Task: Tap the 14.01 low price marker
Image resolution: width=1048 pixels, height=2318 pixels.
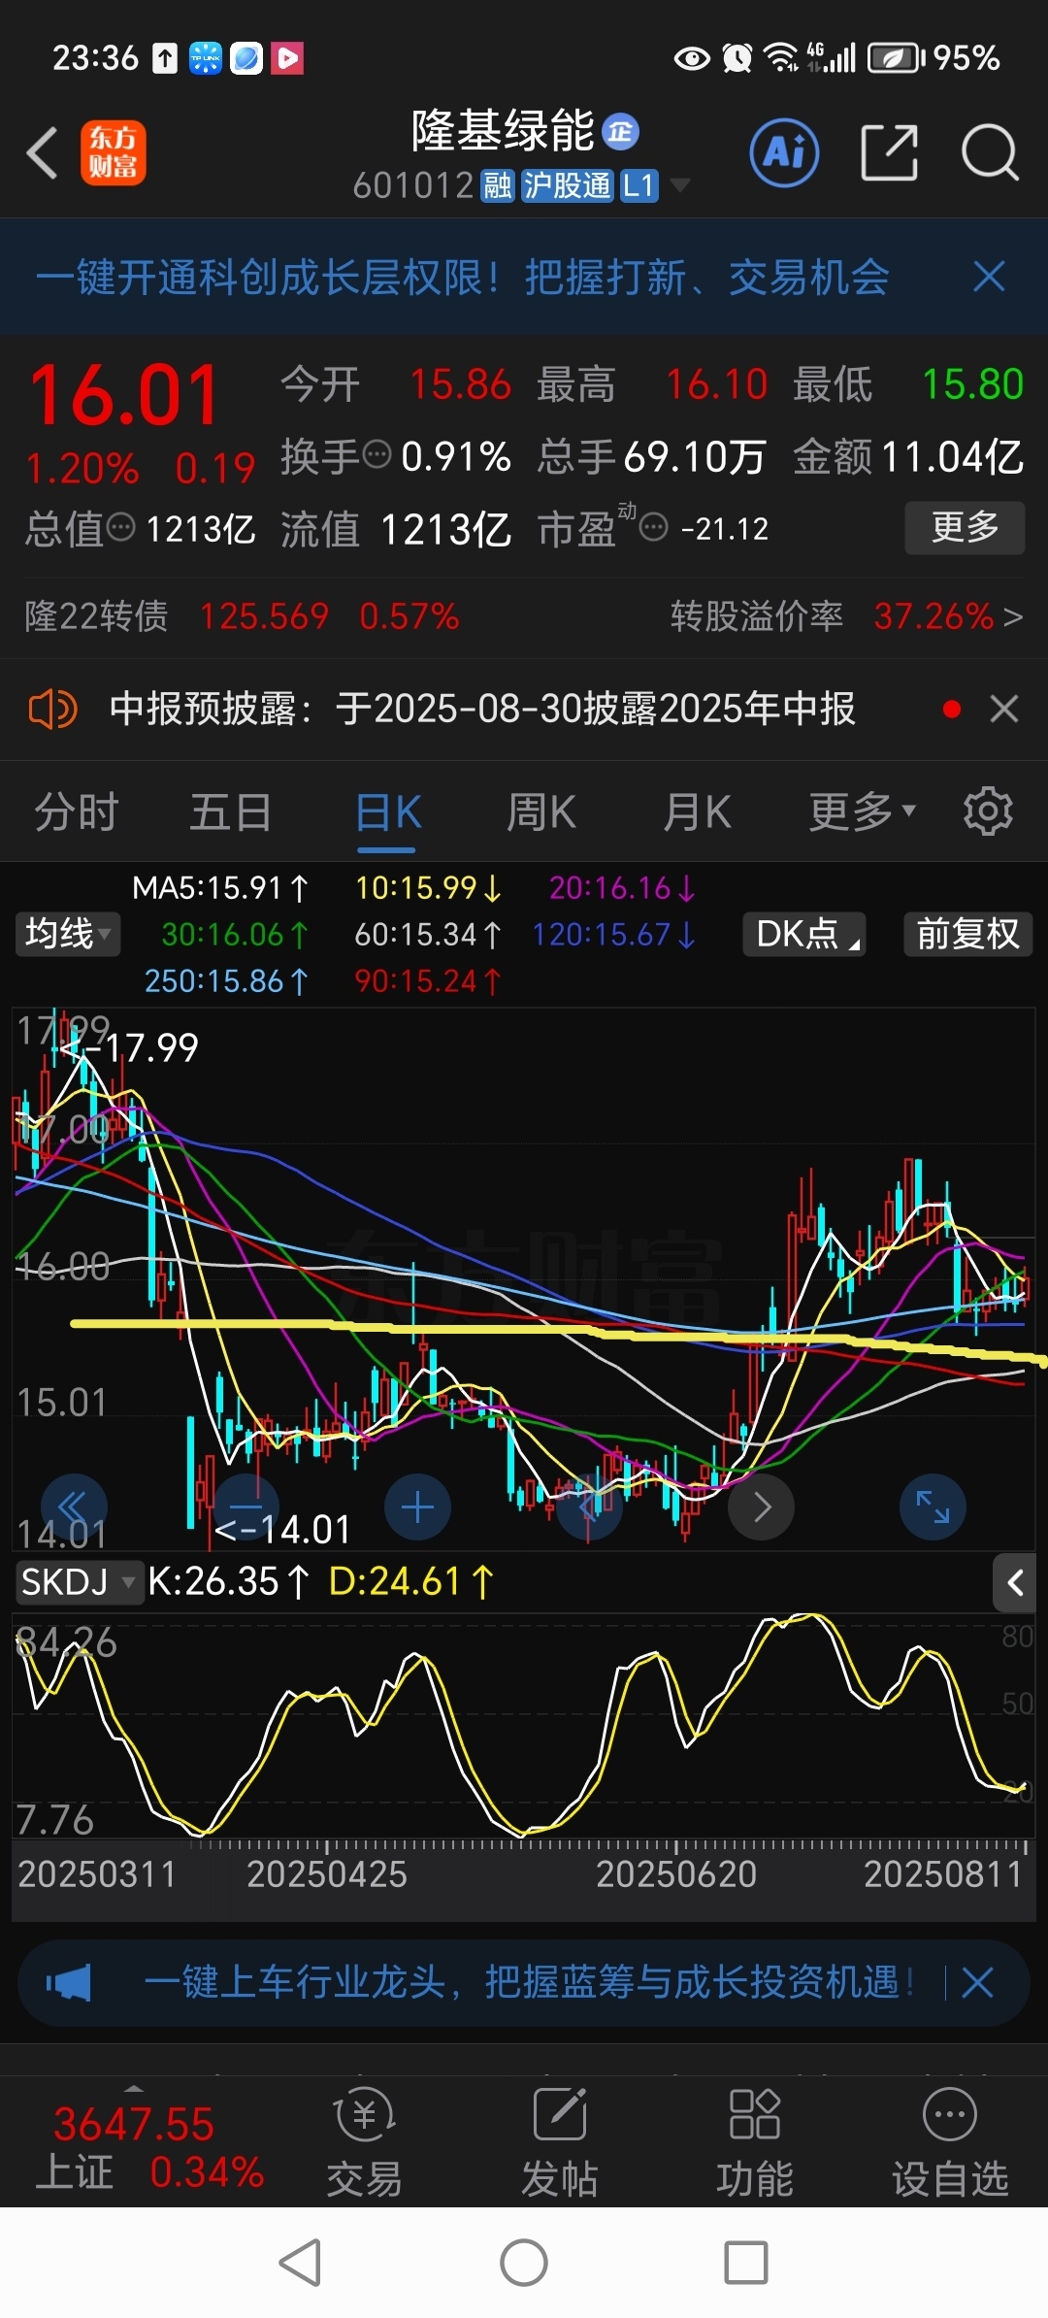Action: point(282,1531)
